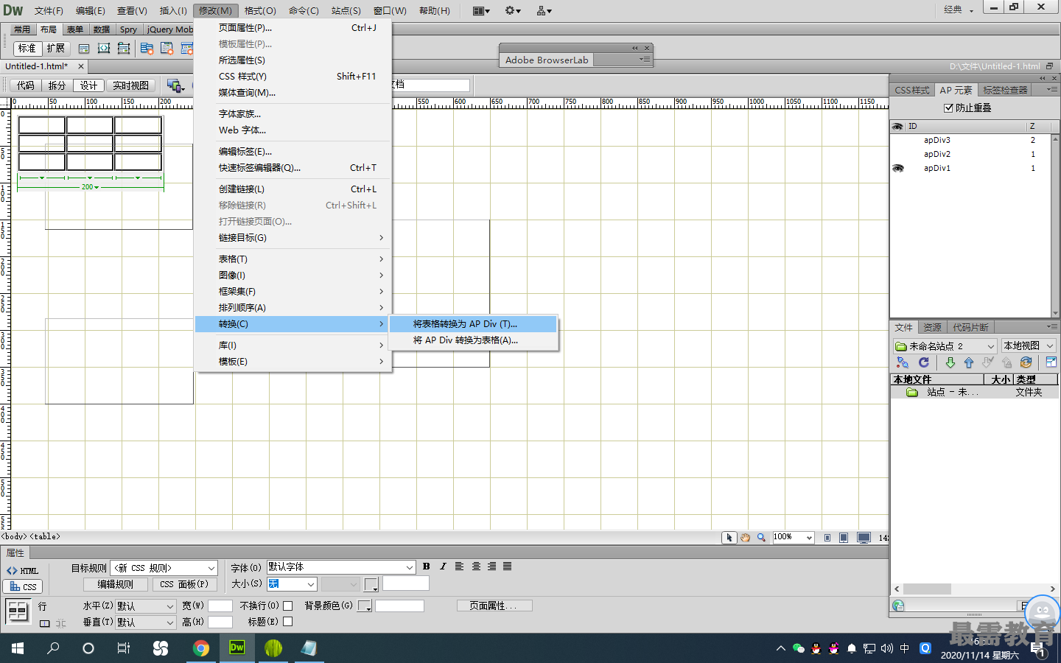Switch to the Assets panel tab
This screenshot has height=663, width=1061.
932,327
